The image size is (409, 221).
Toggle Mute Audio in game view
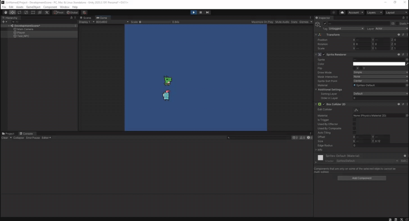point(282,22)
